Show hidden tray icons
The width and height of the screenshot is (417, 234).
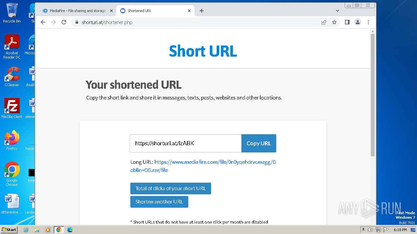(x=363, y=230)
